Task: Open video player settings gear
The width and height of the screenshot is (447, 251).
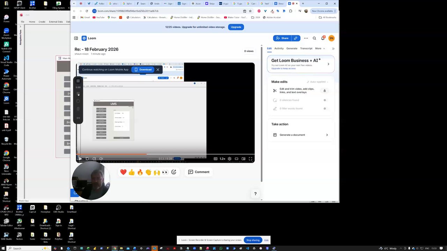Action: pos(229,159)
